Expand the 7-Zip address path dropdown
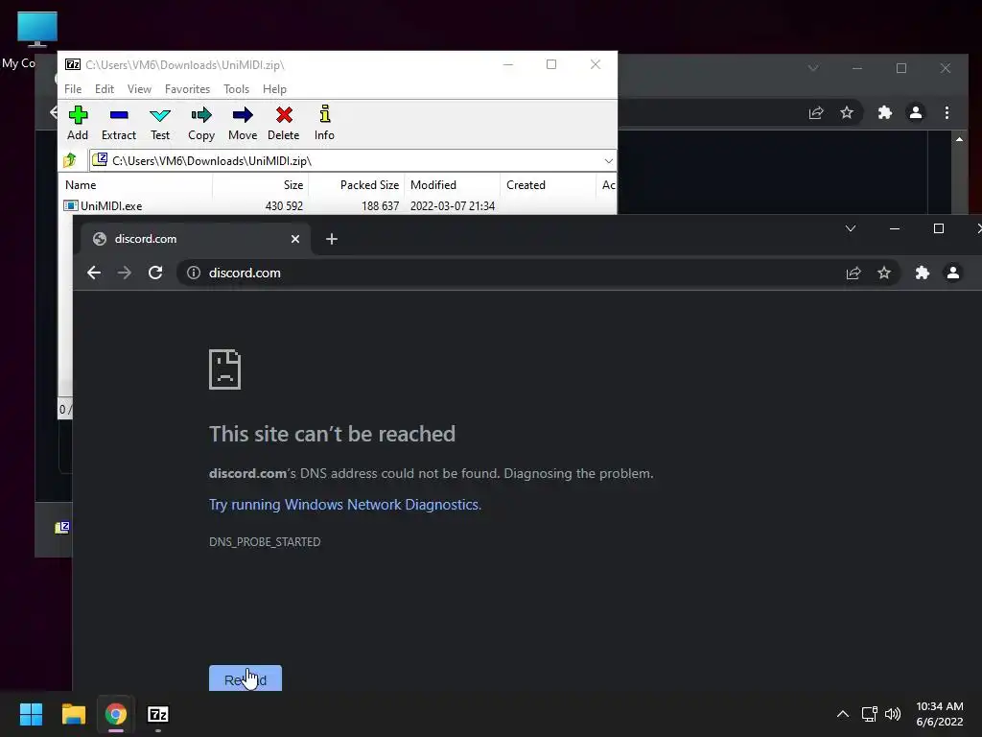The width and height of the screenshot is (982, 737). coord(608,161)
